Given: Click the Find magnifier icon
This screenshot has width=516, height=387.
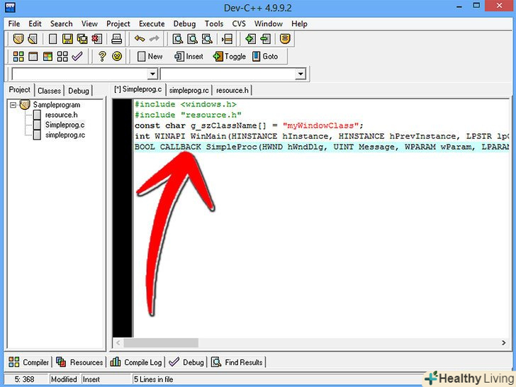Looking at the screenshot, I should [178, 39].
